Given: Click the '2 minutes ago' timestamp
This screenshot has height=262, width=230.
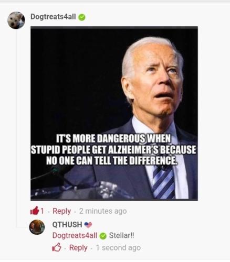Looking at the screenshot, I should point(103,211).
